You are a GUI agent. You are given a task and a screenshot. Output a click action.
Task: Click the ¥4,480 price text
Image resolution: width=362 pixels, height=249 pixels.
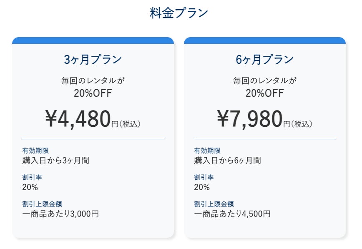(78, 118)
